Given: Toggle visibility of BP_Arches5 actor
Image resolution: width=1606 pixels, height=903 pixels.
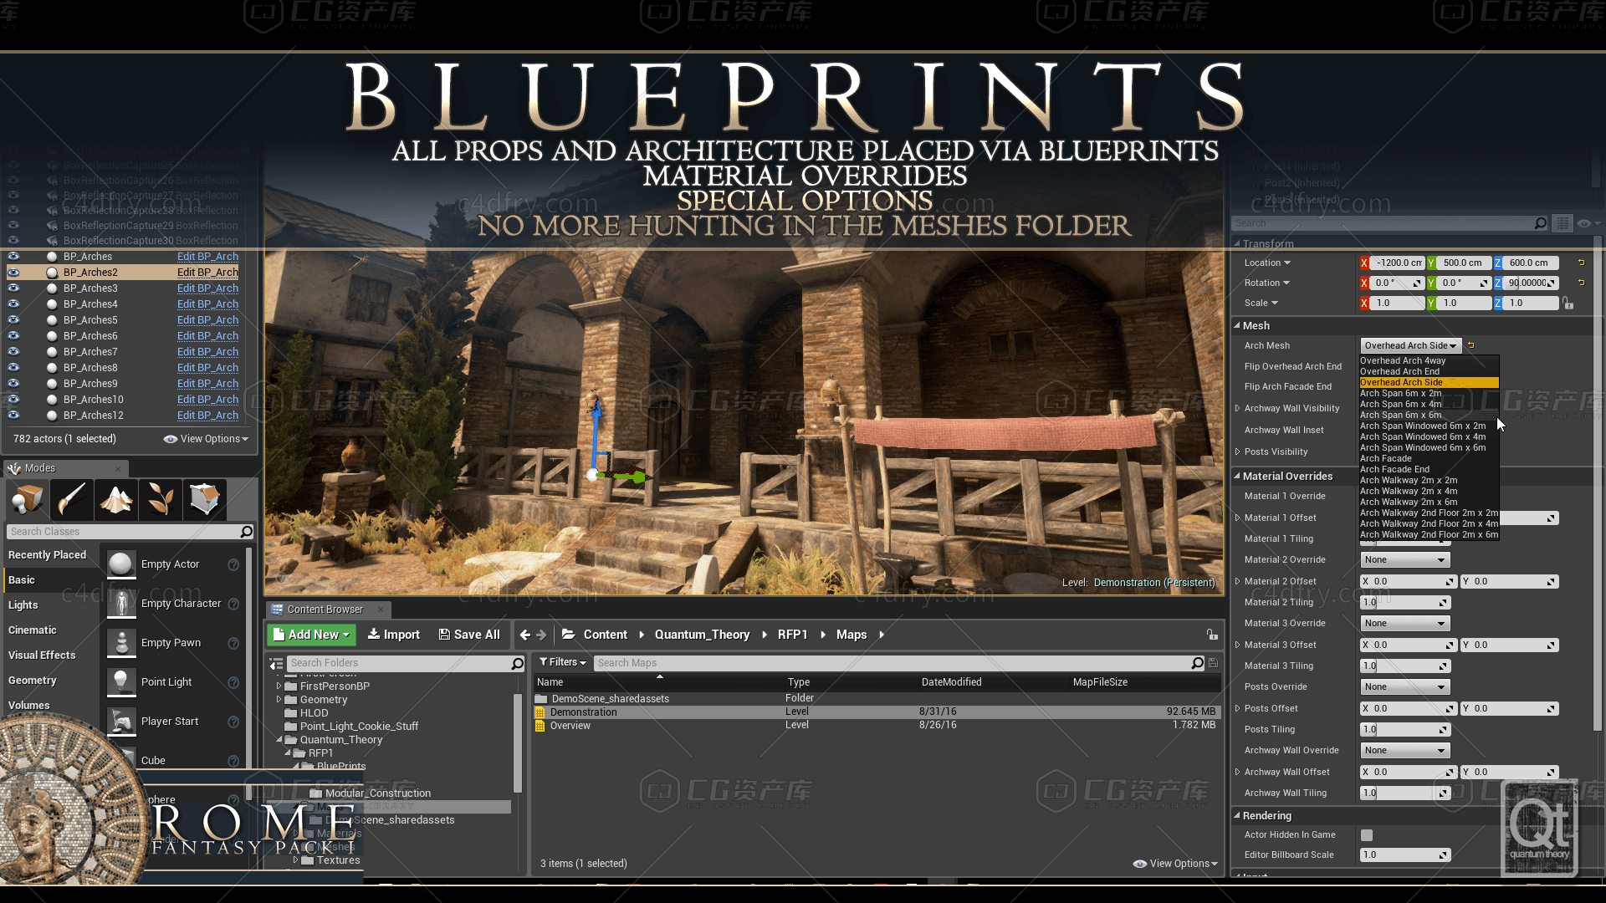Looking at the screenshot, I should (13, 320).
